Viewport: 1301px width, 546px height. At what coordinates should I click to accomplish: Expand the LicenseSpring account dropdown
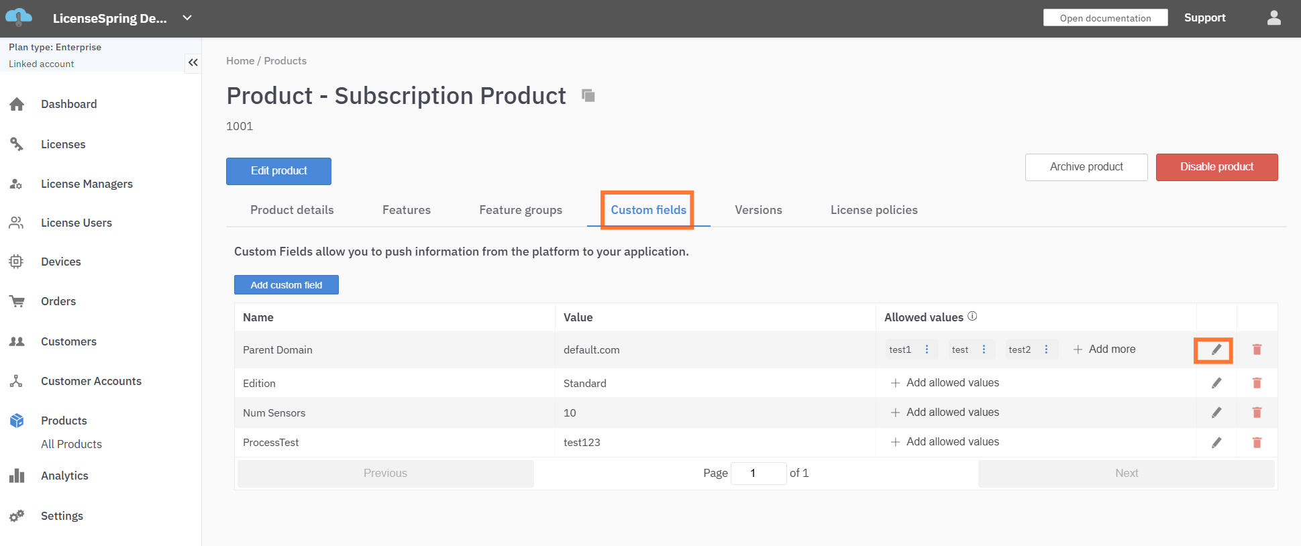(x=187, y=18)
